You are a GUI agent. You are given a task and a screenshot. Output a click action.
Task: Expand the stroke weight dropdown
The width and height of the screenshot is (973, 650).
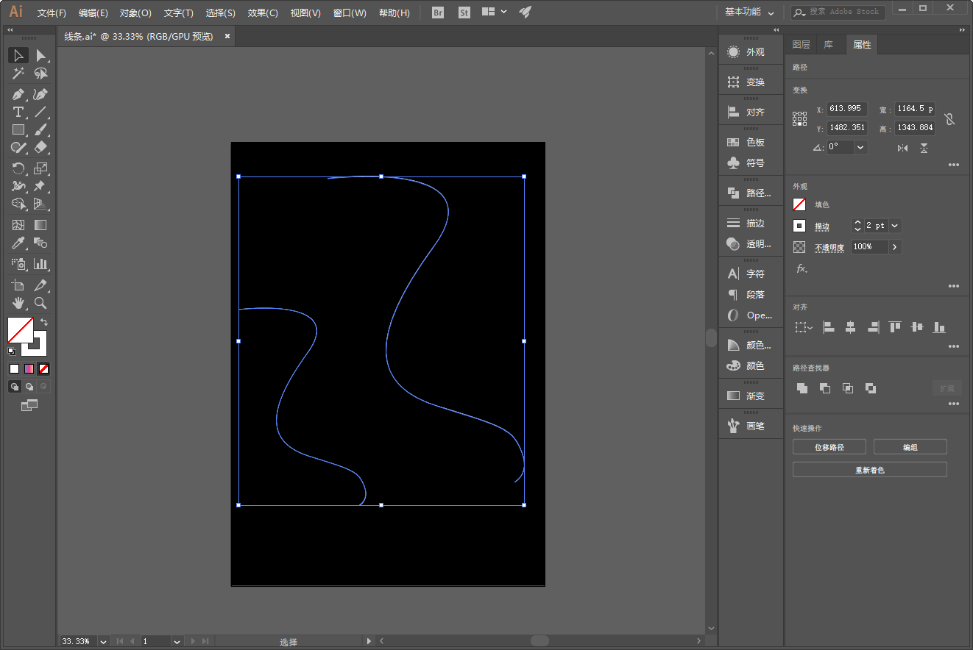pos(895,226)
